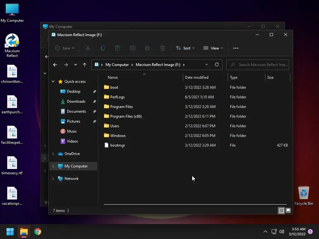319x239 pixels.
Task: Click File Explorer on the taskbar
Action: 24,232
